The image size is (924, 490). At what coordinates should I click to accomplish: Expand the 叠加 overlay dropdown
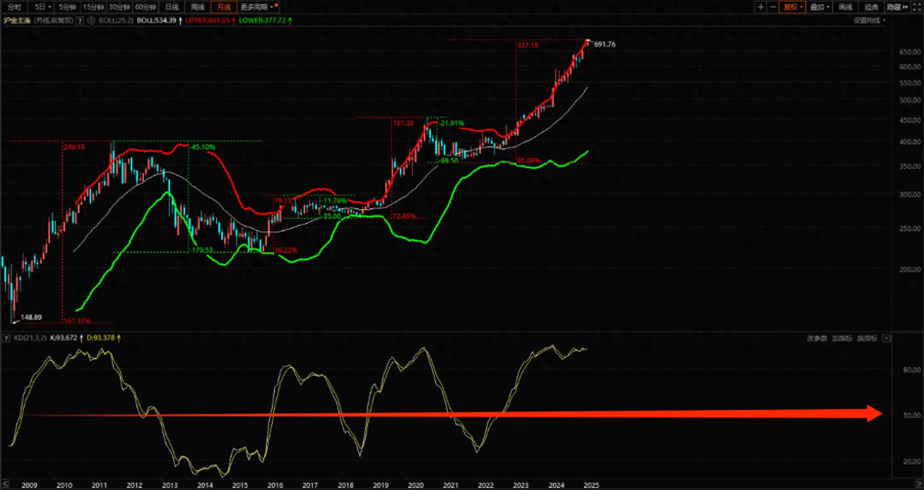point(820,7)
